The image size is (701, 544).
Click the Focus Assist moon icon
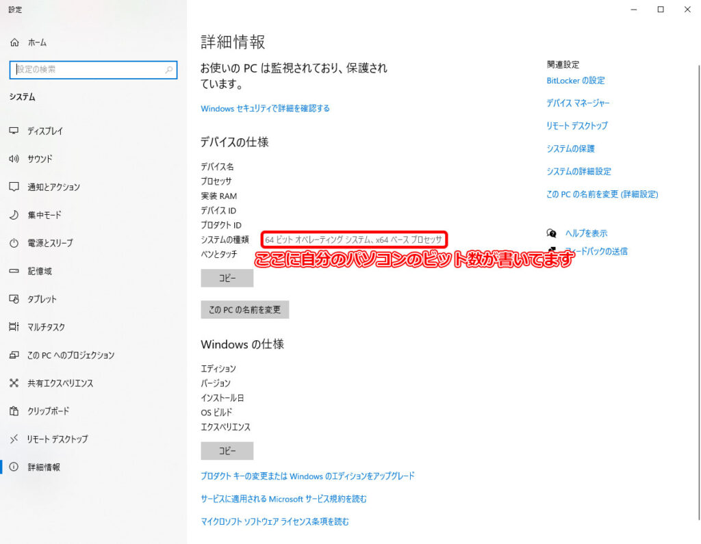[14, 215]
